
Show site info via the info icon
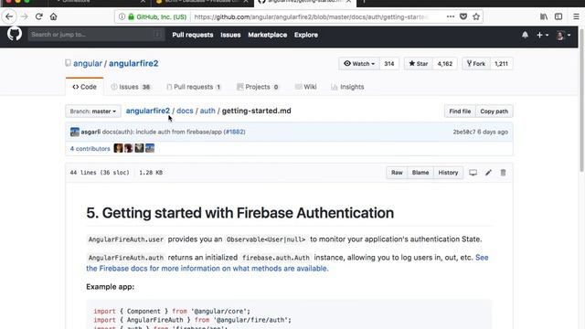coord(122,16)
